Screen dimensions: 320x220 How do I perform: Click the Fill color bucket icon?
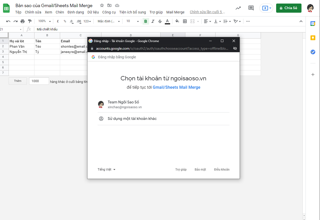[177, 21]
